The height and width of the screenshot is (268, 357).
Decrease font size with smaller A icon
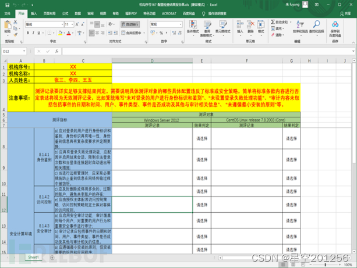click(x=83, y=24)
